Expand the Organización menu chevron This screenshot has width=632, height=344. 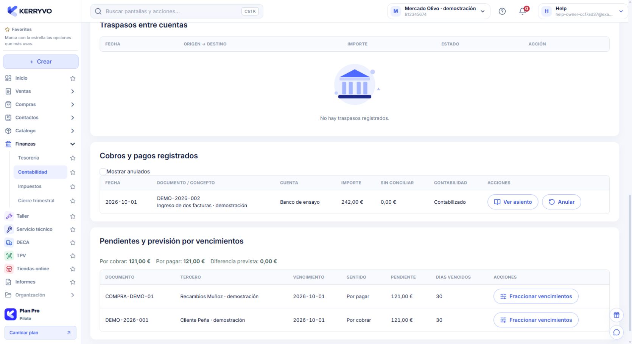[73, 295]
